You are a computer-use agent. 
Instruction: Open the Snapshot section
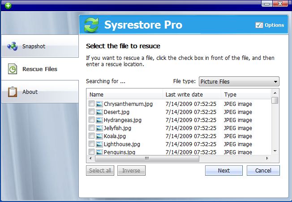[40, 46]
